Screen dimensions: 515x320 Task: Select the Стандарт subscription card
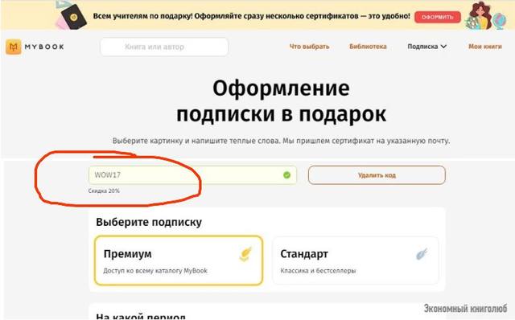click(356, 261)
